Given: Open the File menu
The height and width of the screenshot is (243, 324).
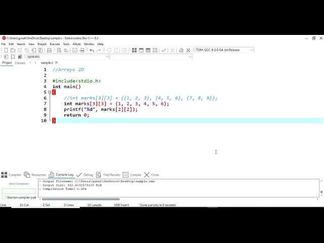Looking at the screenshot, I should (x=4, y=44).
